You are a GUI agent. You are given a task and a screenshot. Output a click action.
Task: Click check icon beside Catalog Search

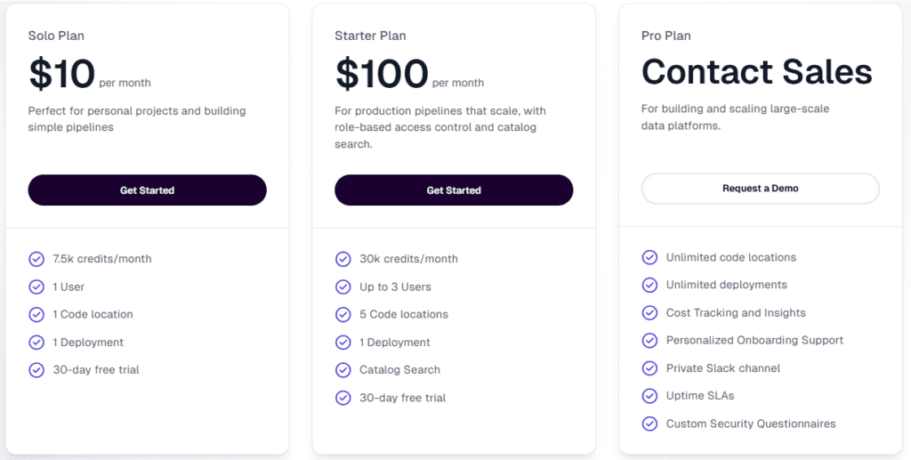(x=343, y=369)
